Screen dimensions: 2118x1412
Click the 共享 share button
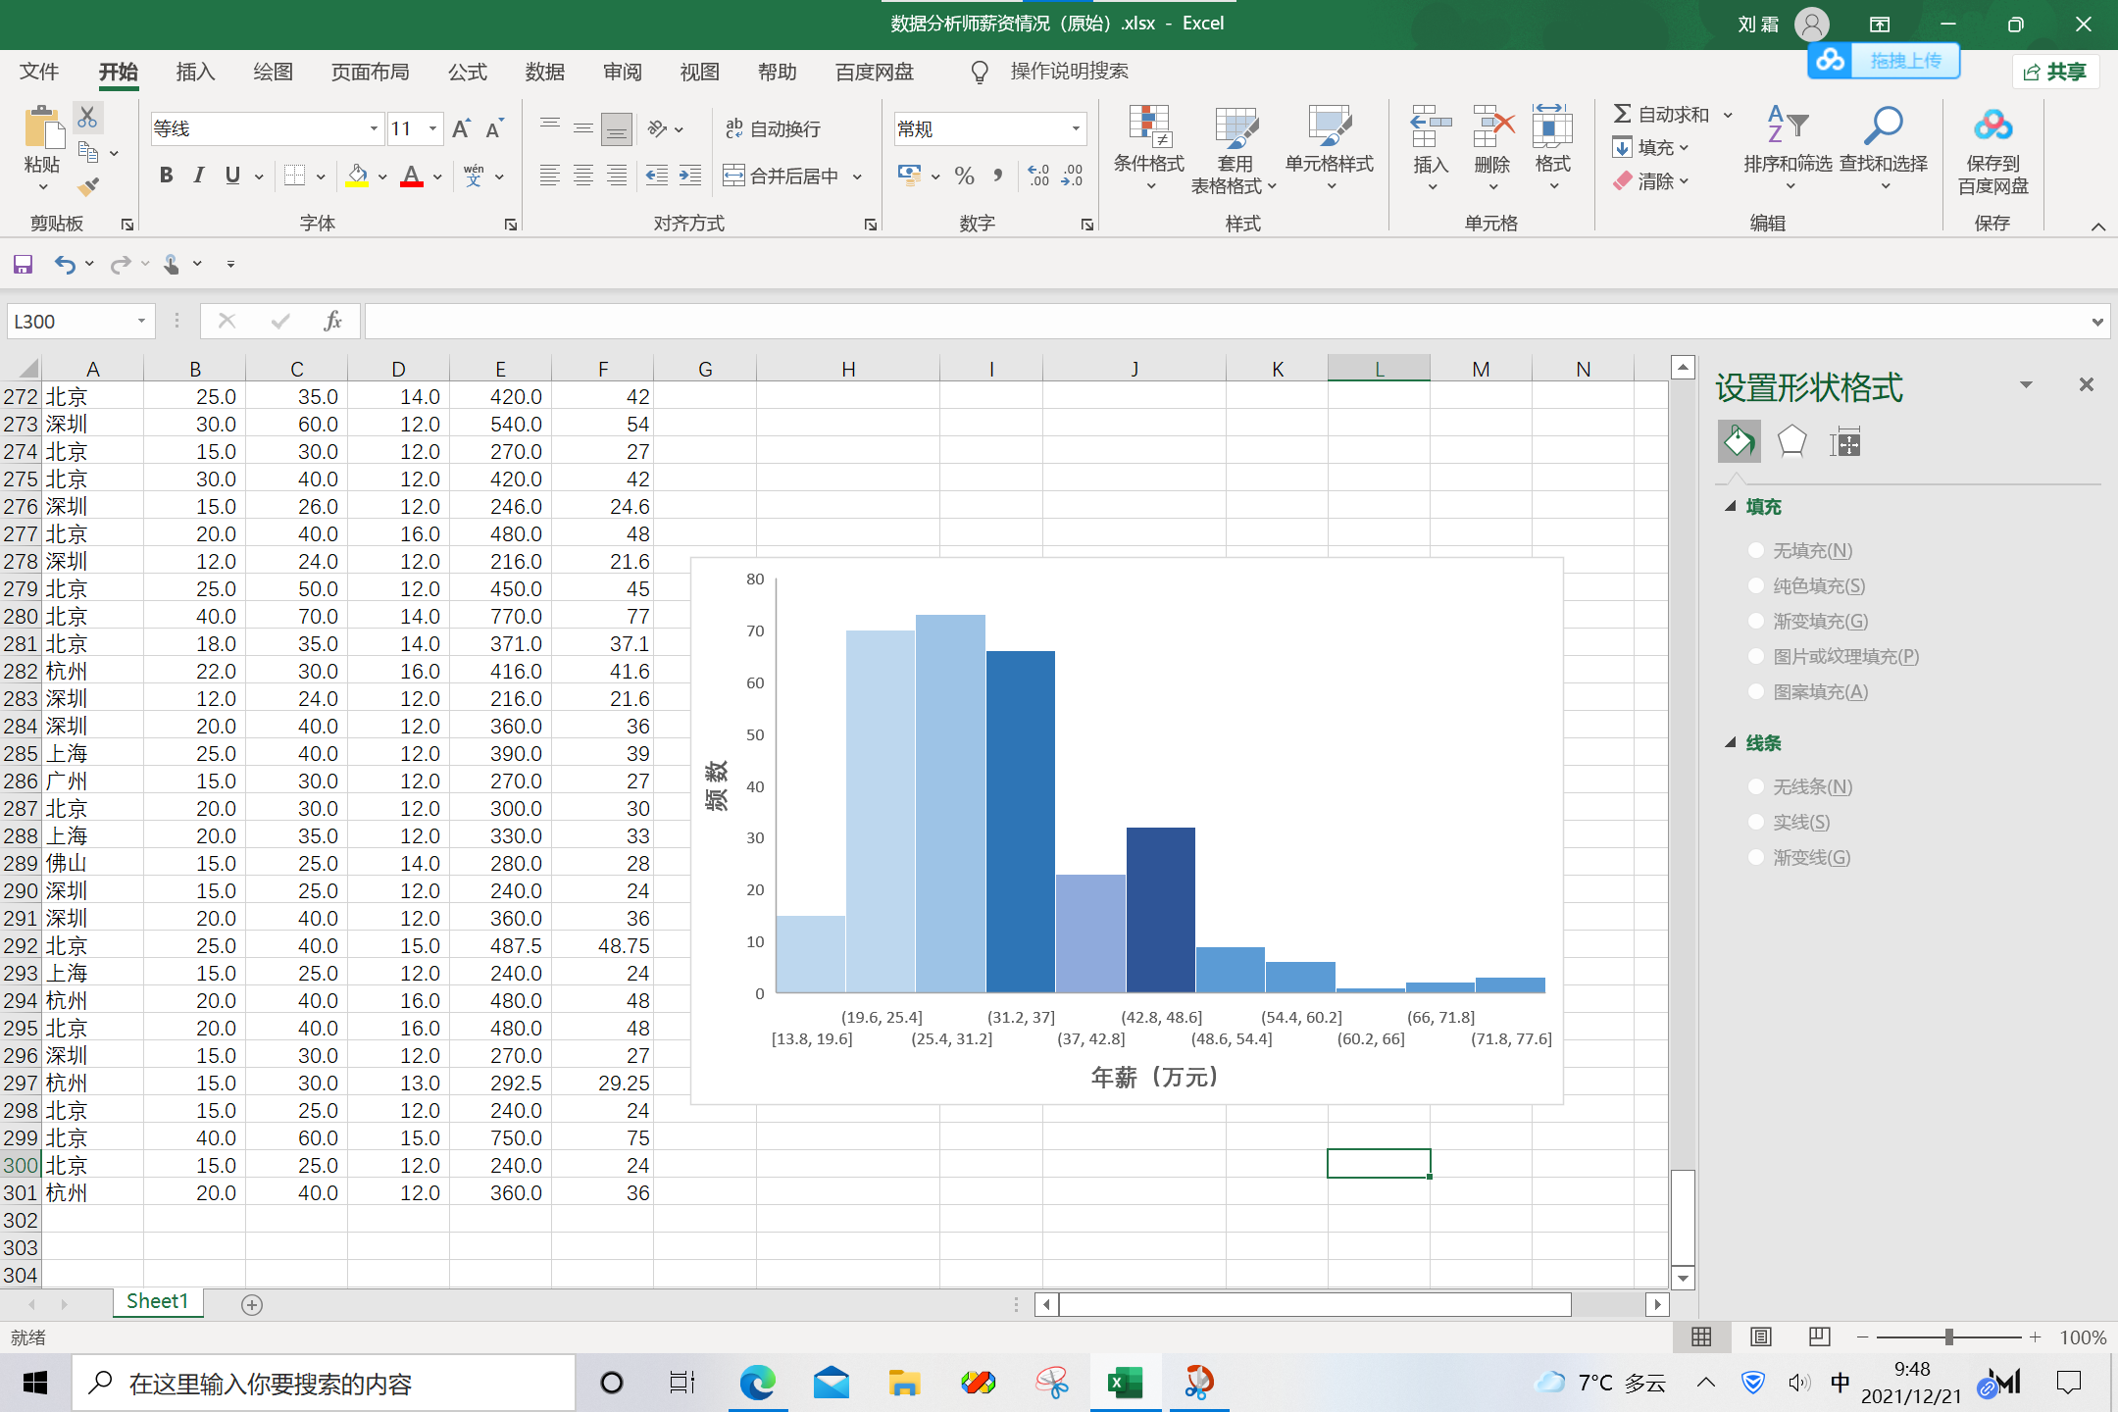(2055, 72)
